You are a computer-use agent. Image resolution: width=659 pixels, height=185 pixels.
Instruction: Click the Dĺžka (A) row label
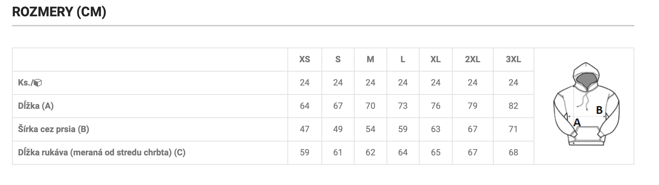(x=36, y=106)
